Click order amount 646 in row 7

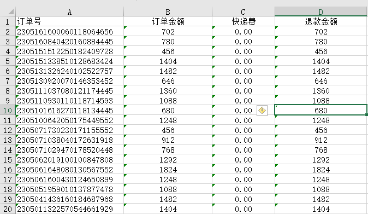[x=168, y=80]
